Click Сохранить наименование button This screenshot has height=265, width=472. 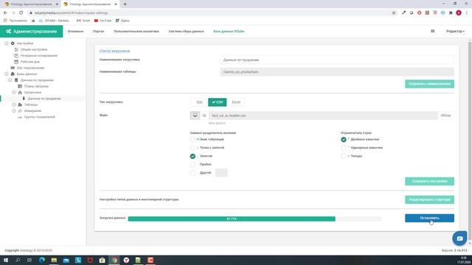(429, 84)
